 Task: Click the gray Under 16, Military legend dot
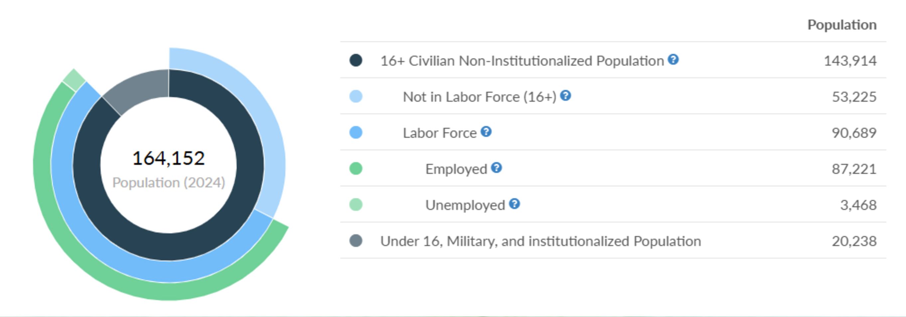356,241
